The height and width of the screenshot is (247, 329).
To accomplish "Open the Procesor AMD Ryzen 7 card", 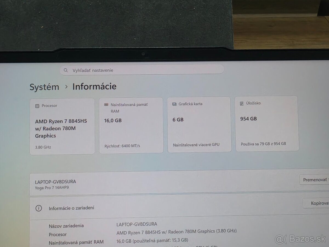I will pos(62,126).
